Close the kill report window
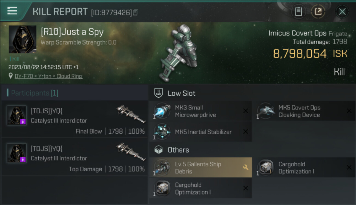 tap(342, 12)
